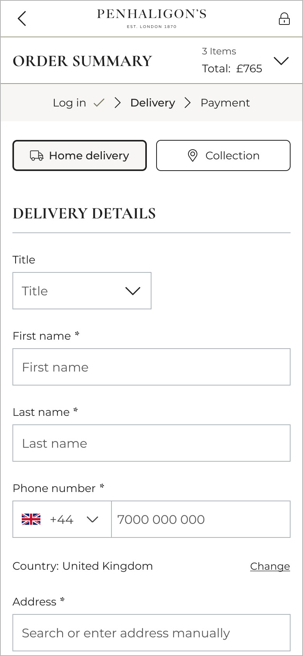
Task: Go to the Log in step
Action: pos(69,103)
